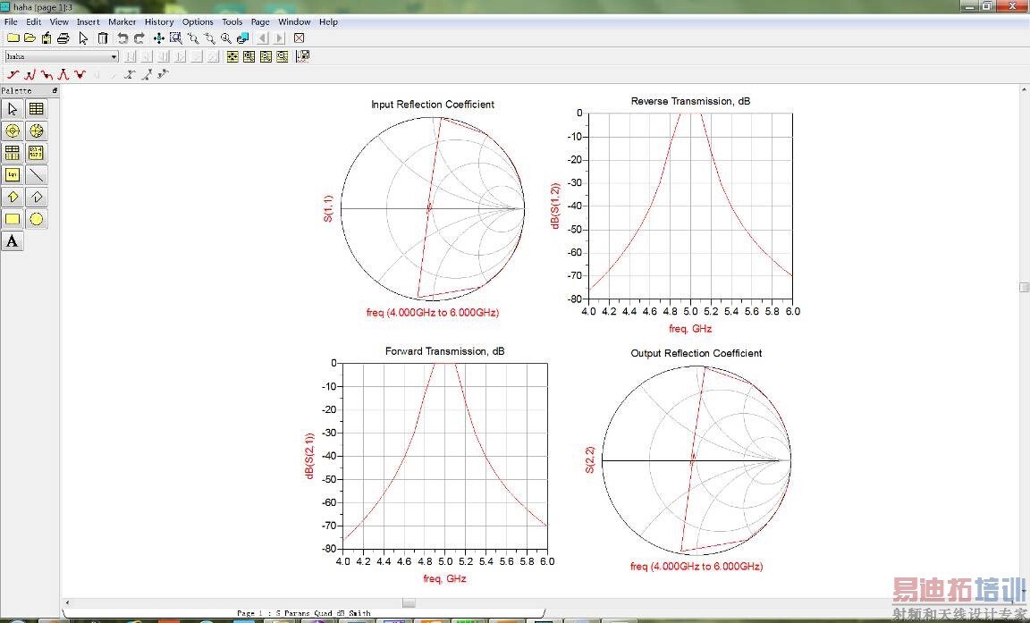Viewport: 1030px width, 623px height.
Task: Choose the Smith chart palette tool
Action: tap(36, 130)
